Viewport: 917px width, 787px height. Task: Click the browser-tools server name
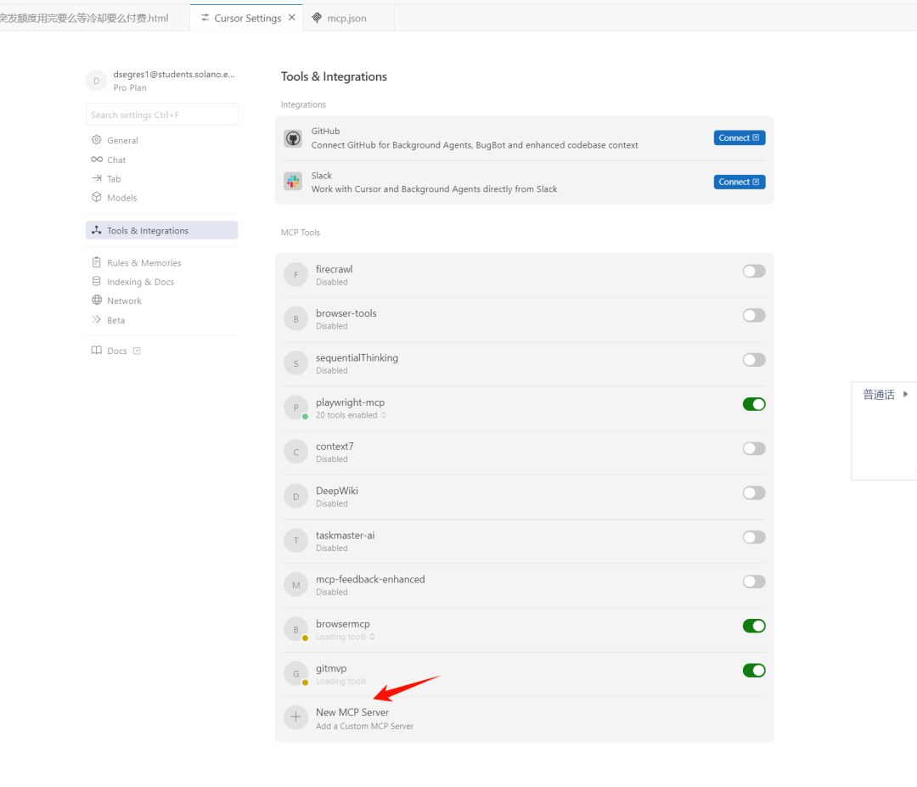pyautogui.click(x=346, y=312)
